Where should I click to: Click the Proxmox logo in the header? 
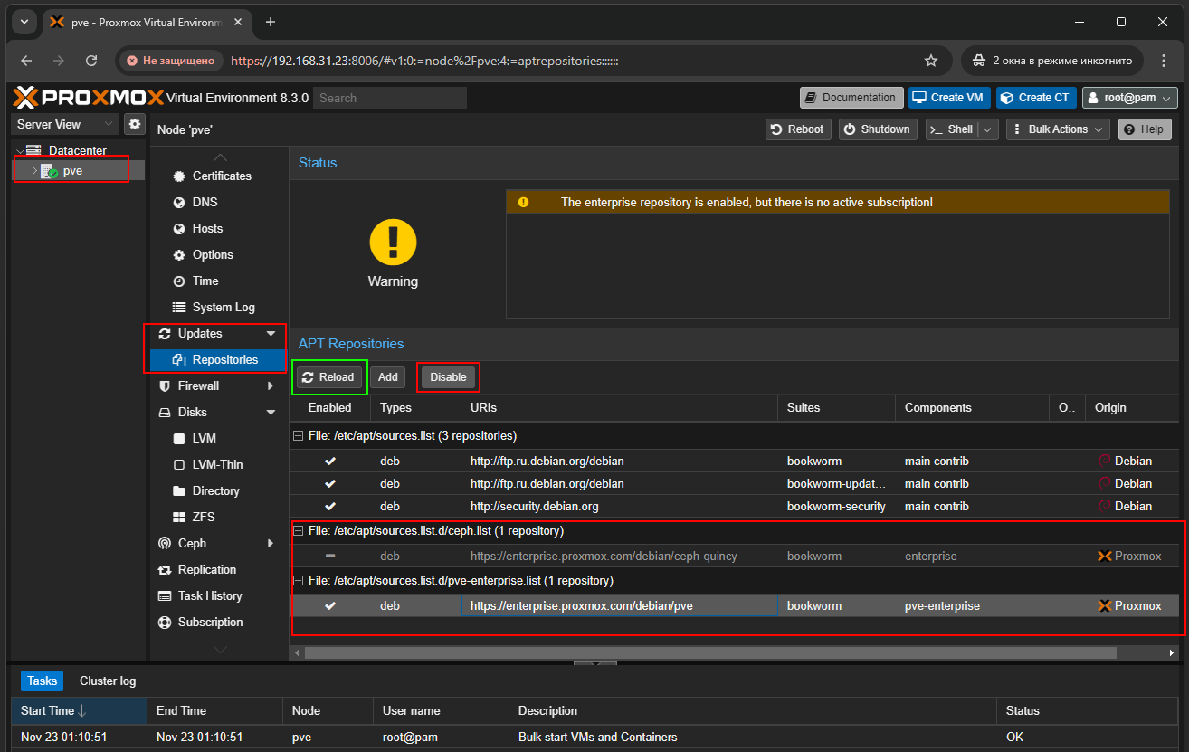pyautogui.click(x=89, y=98)
